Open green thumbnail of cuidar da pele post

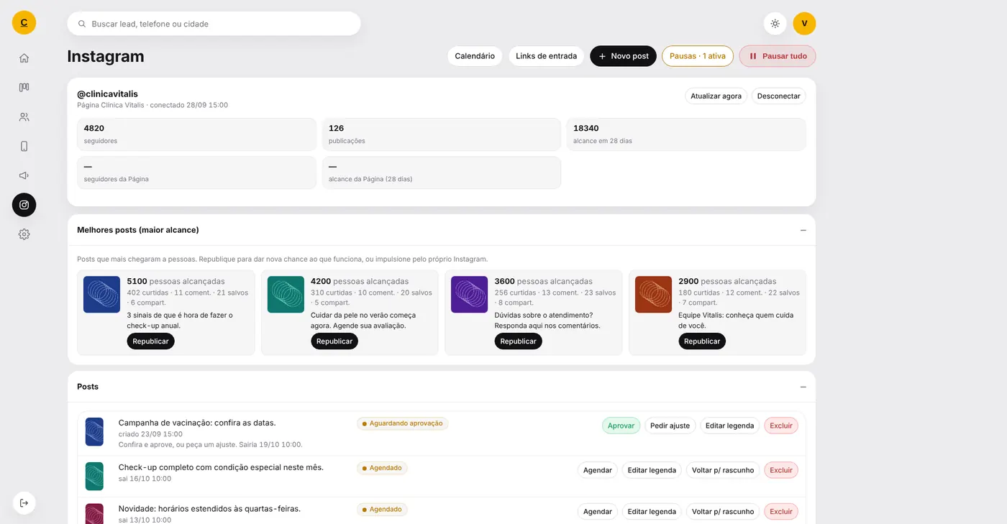[286, 294]
